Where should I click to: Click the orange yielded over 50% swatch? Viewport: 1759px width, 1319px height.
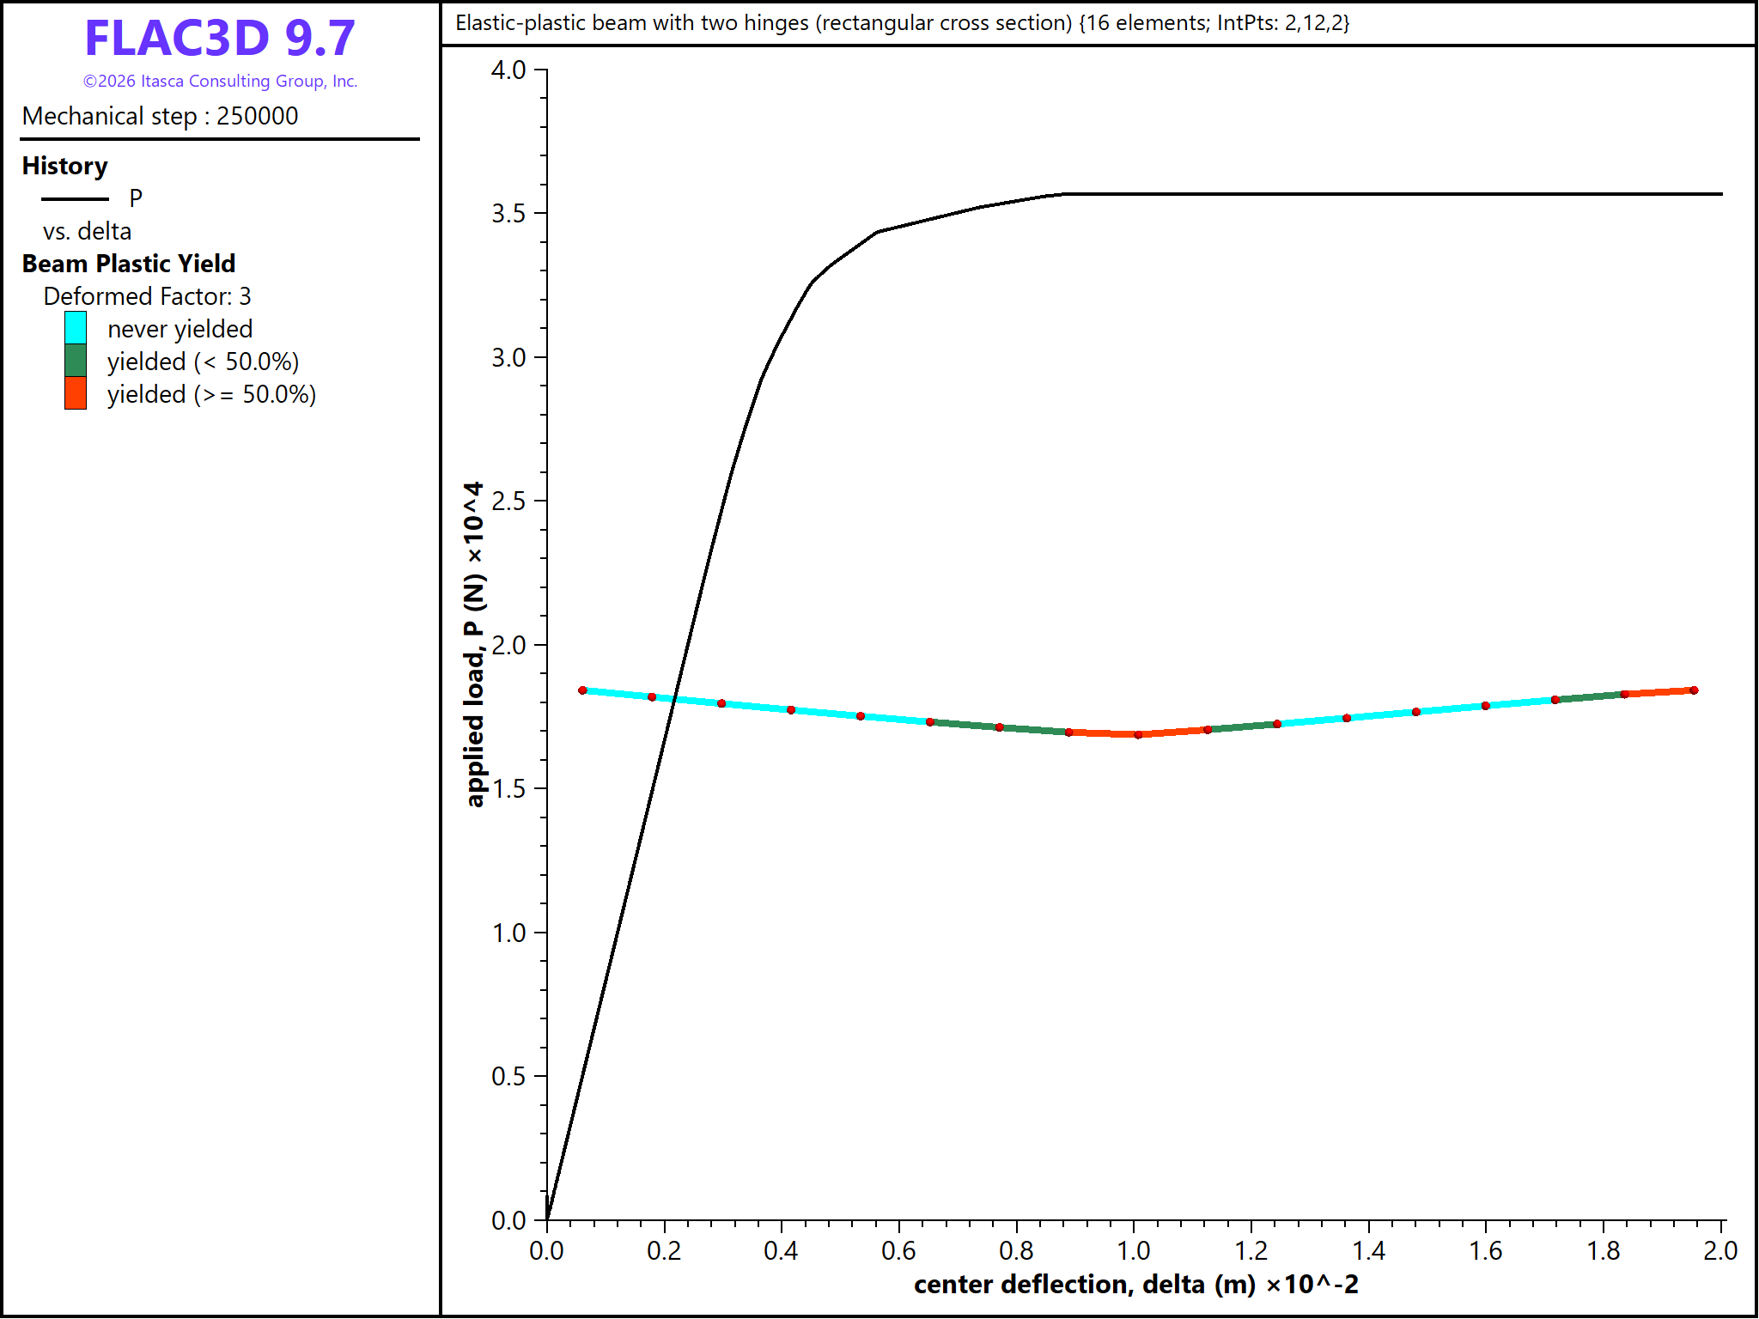coord(76,393)
